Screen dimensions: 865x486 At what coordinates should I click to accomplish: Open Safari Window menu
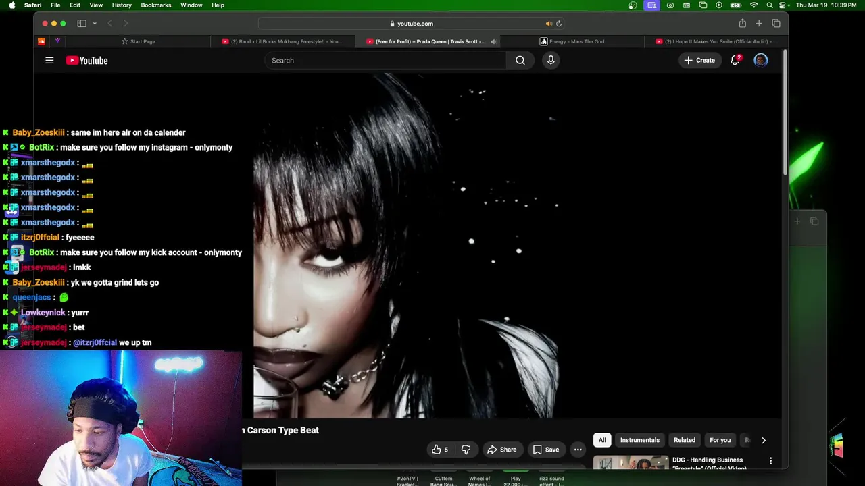[x=191, y=5]
